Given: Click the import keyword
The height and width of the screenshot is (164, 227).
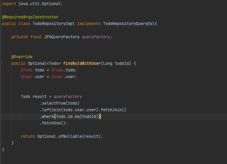Looking at the screenshot, I should [9, 4].
